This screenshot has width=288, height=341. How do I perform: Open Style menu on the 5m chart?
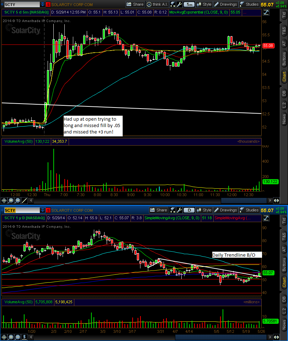(x=204, y=4)
